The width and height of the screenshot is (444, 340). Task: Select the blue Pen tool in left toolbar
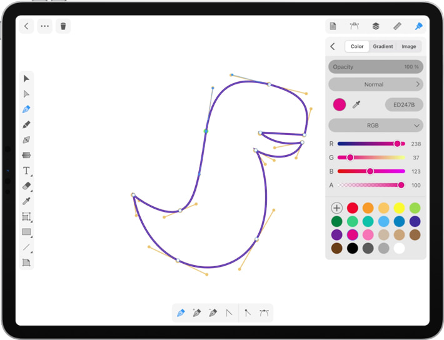point(26,109)
